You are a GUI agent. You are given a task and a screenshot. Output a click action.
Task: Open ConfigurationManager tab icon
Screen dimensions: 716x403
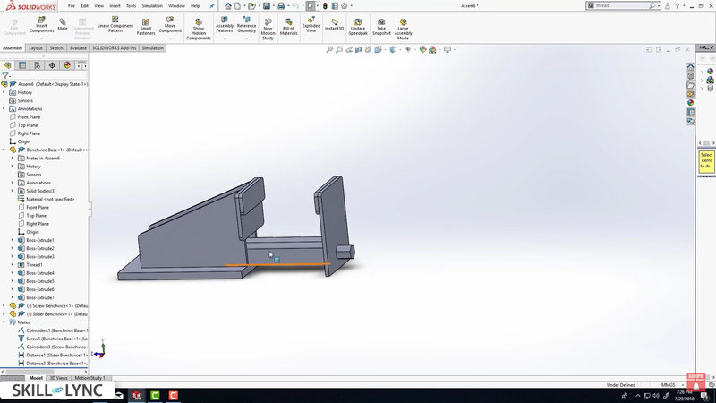coord(38,65)
